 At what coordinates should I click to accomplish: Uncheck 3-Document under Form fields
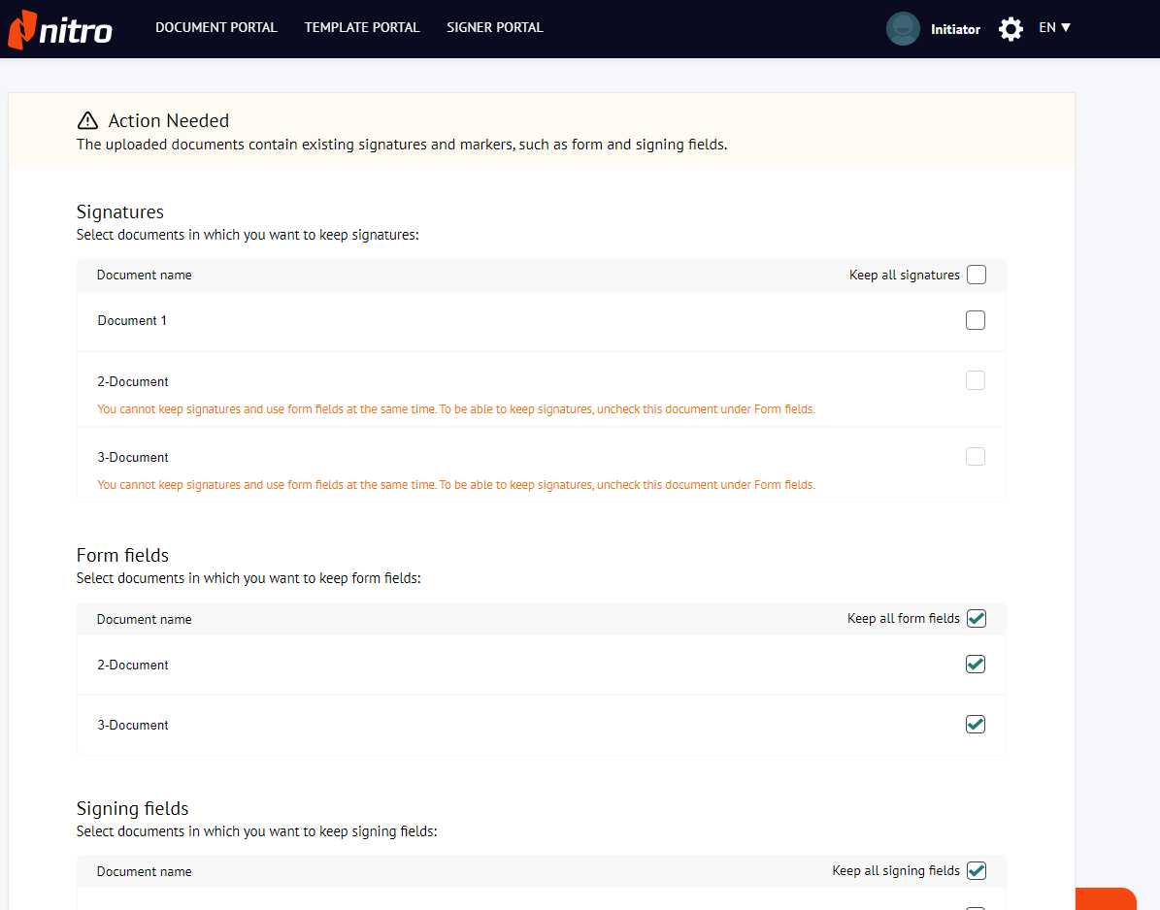pos(976,725)
